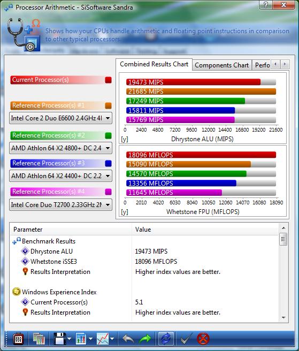This screenshot has width=299, height=351.
Task: Click the Whetstone iSSE3 diamond icon
Action: click(x=25, y=261)
